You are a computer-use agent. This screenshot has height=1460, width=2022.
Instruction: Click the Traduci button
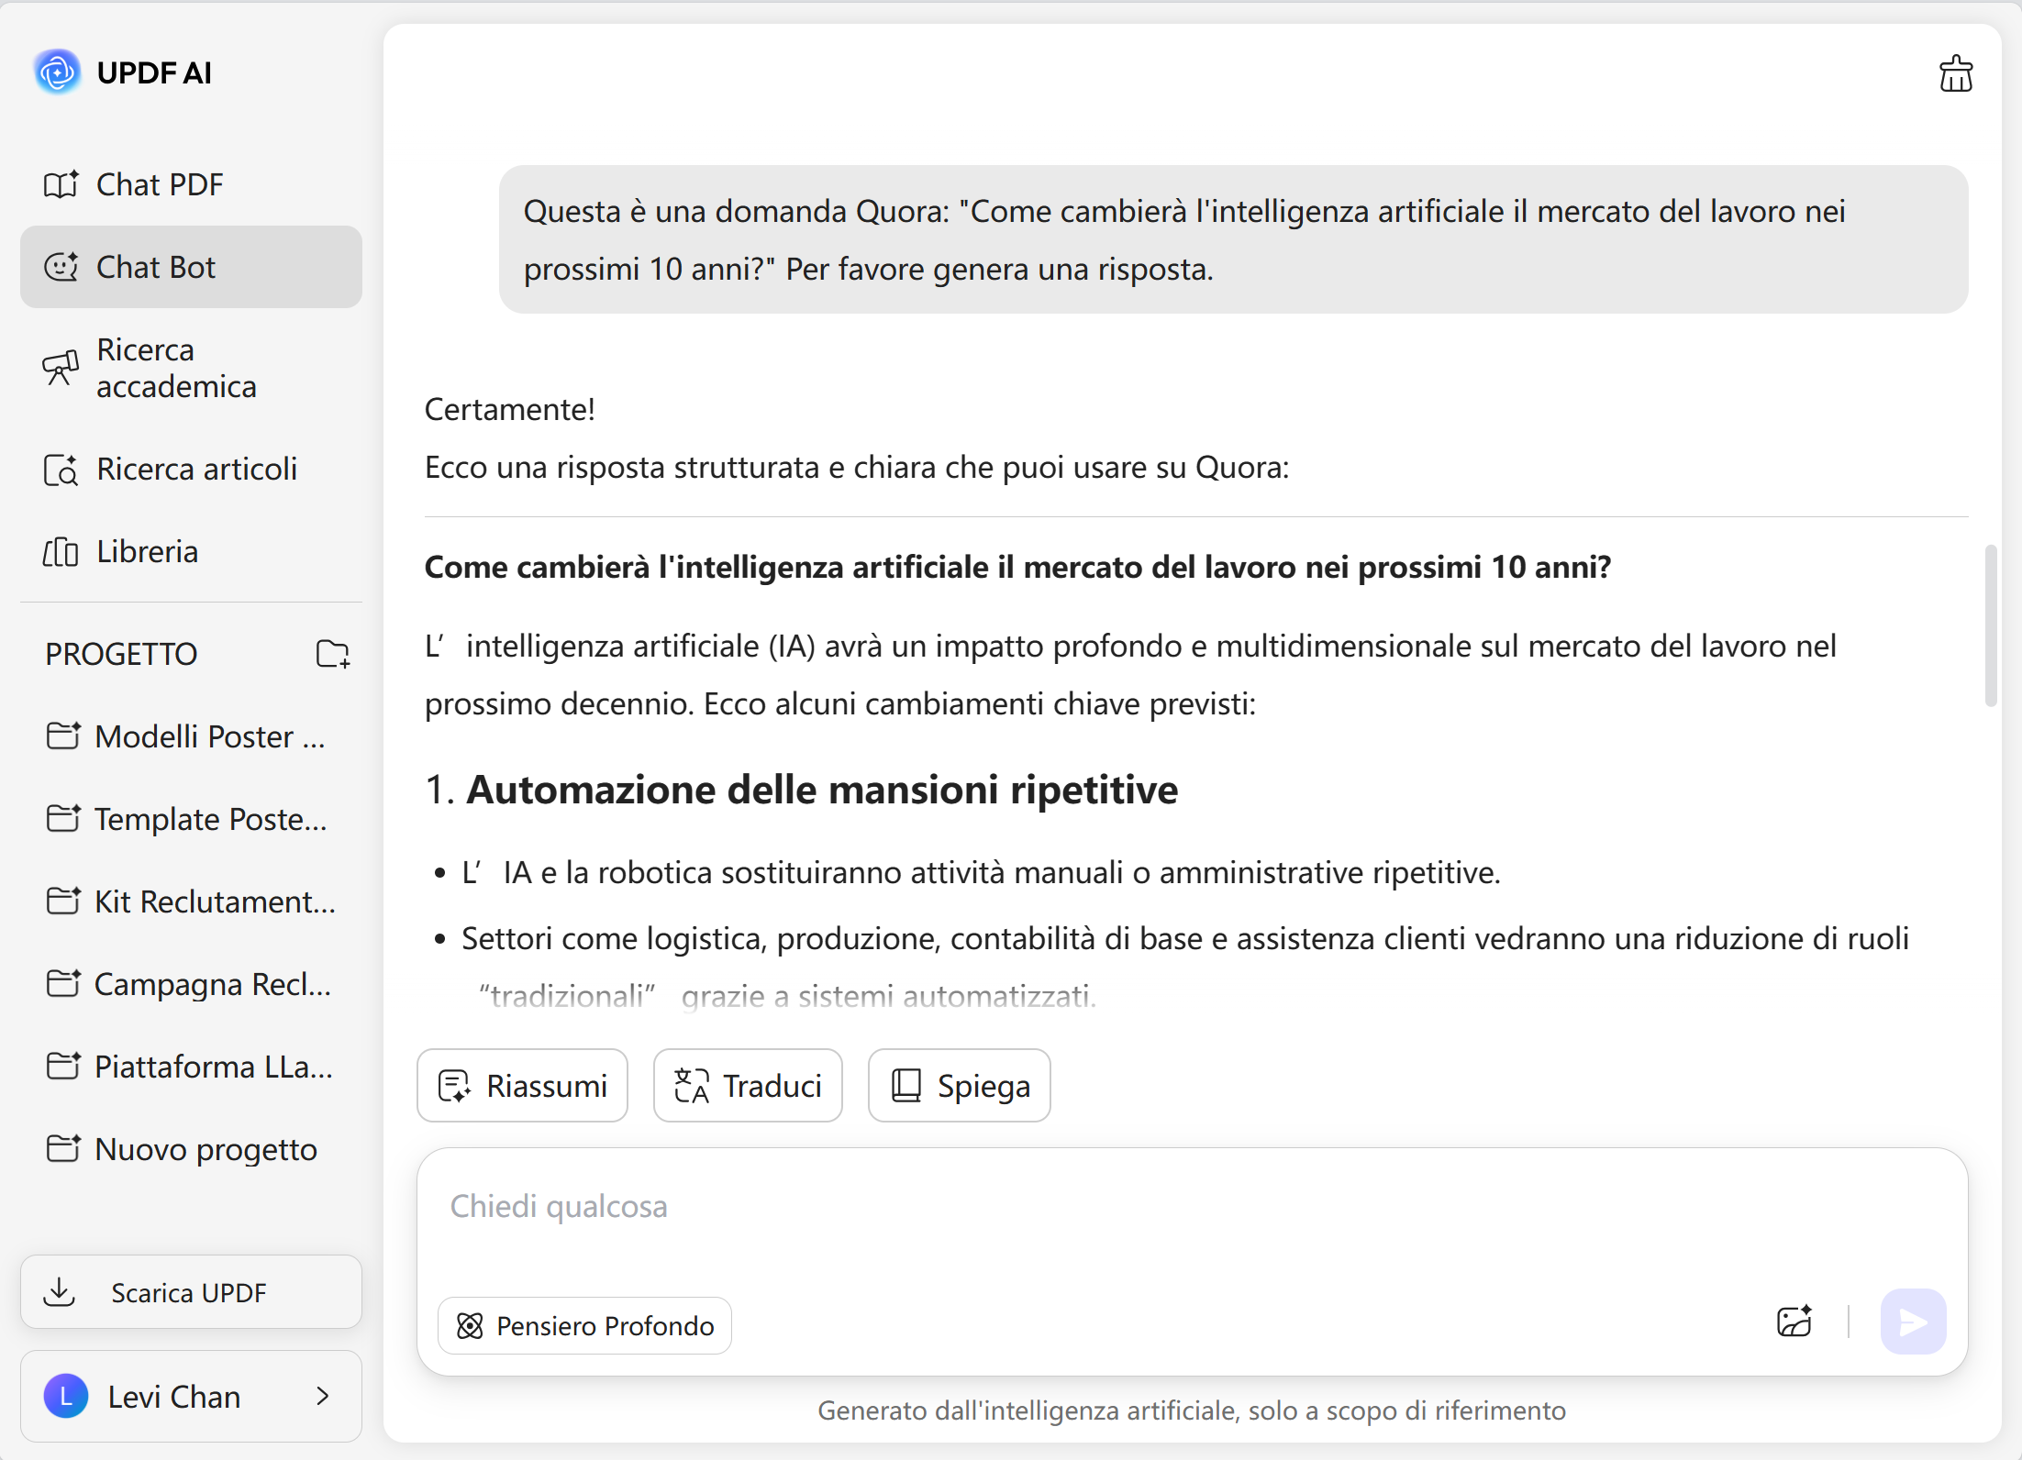coord(748,1086)
